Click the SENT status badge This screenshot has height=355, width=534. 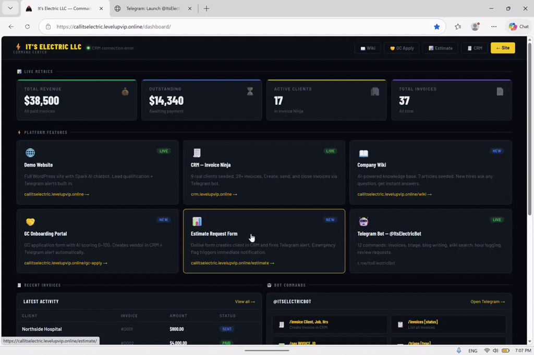(x=226, y=329)
